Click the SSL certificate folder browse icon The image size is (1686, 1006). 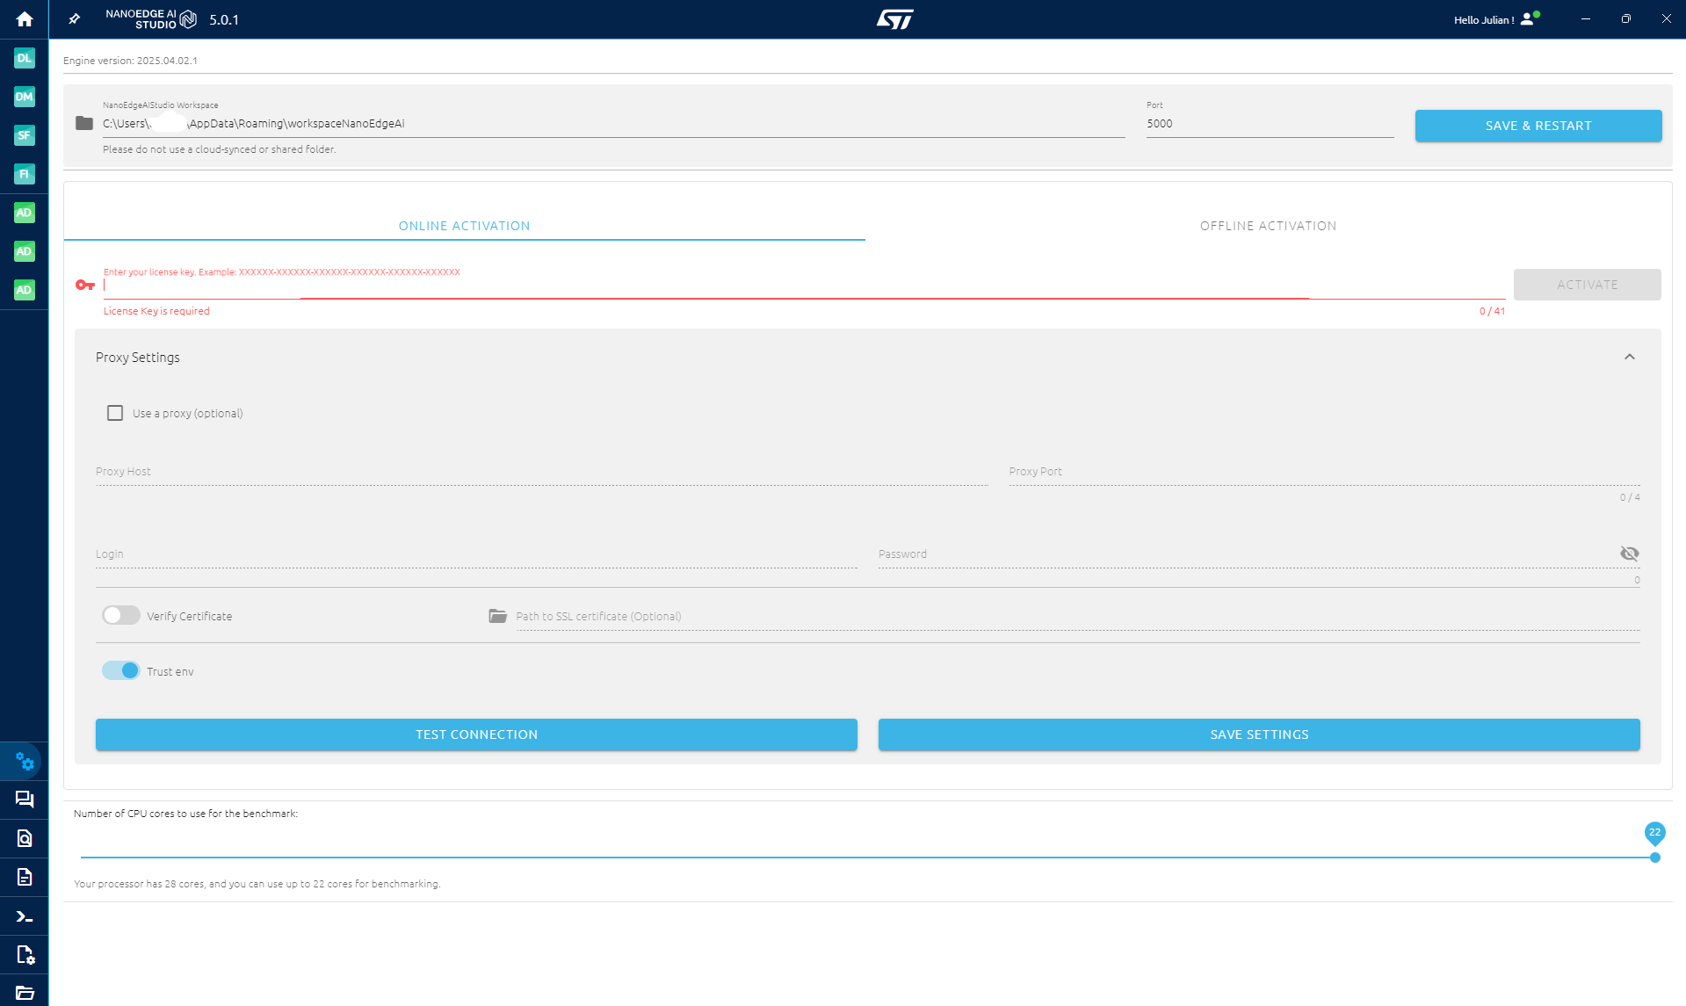tap(497, 616)
